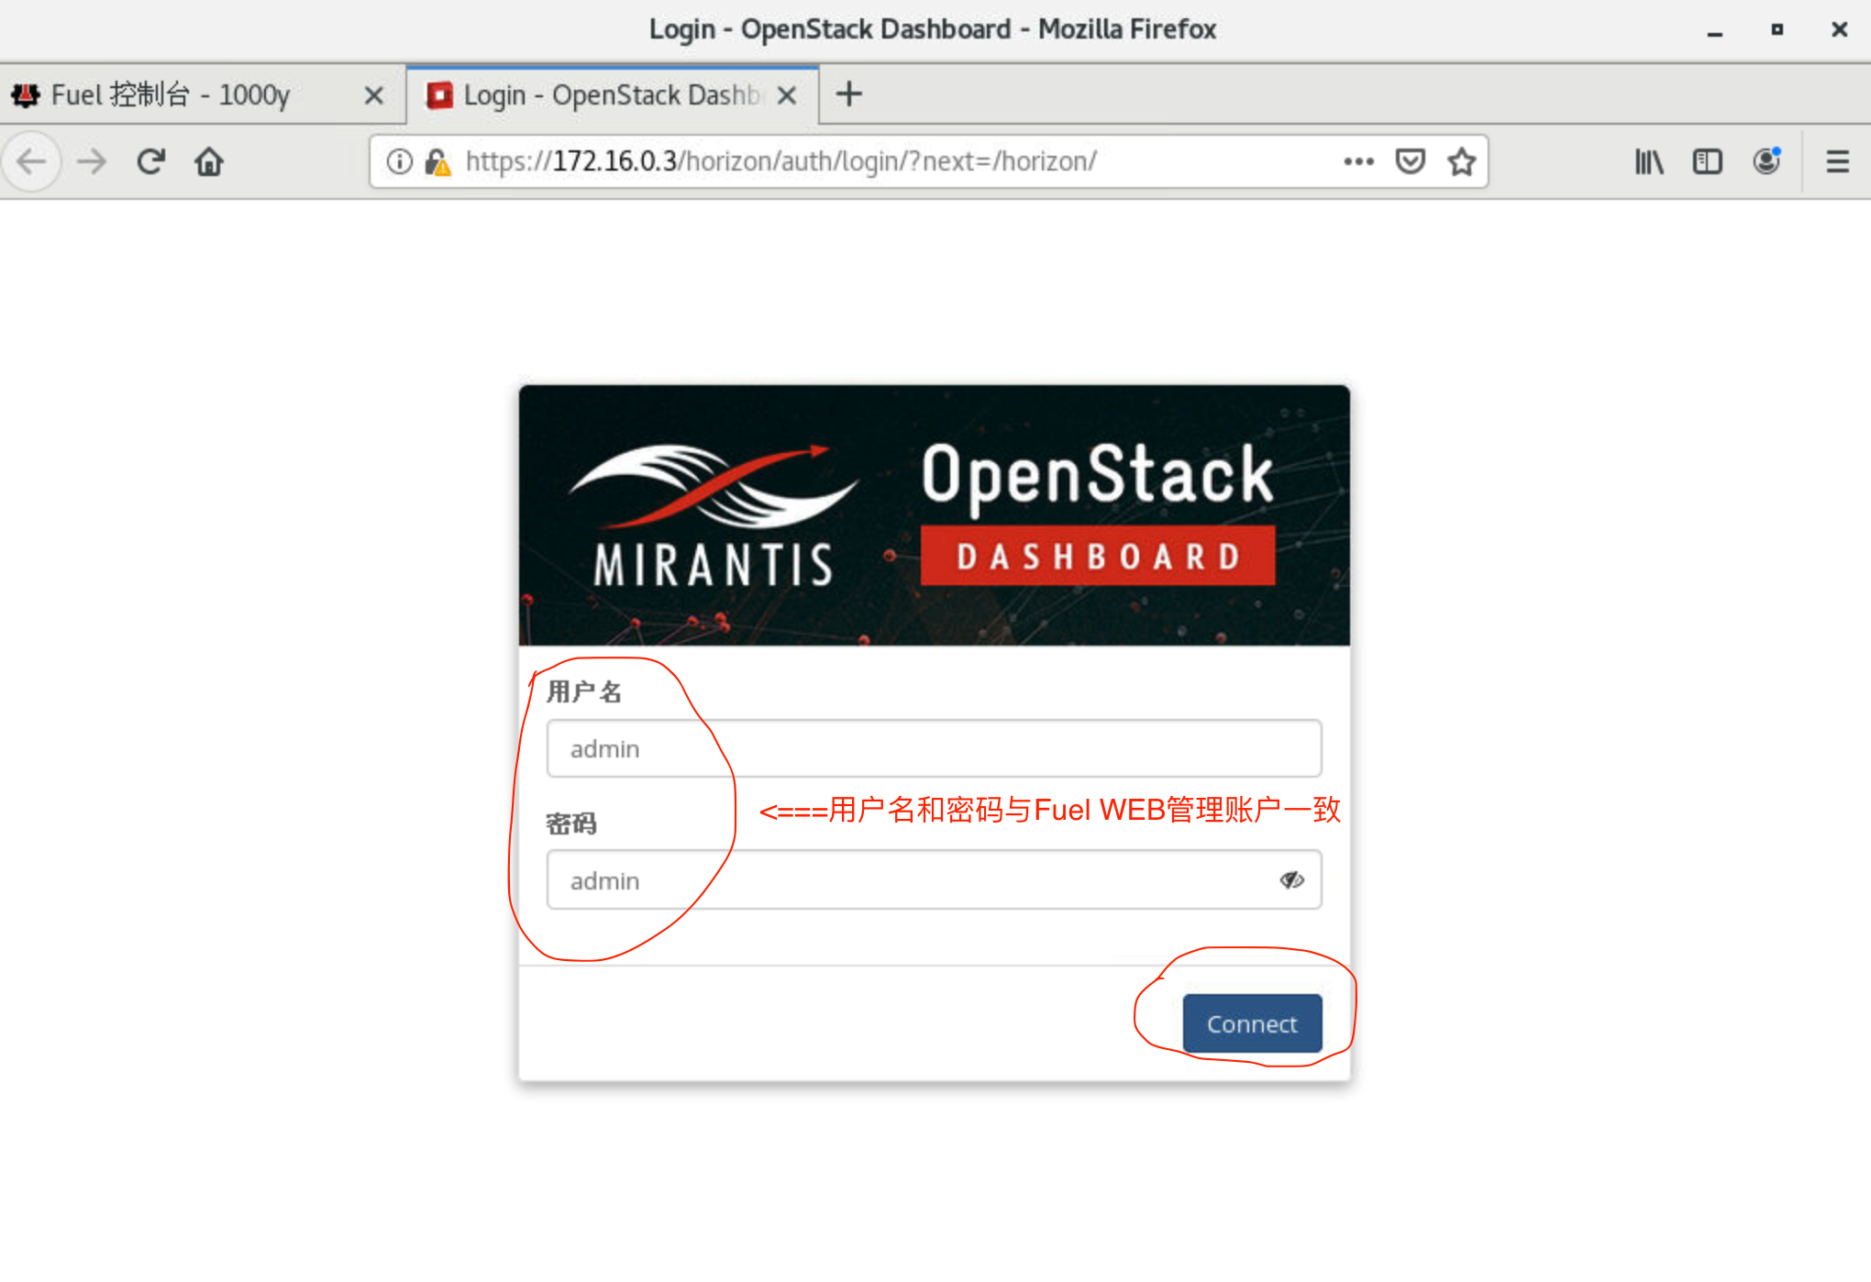The width and height of the screenshot is (1871, 1282).
Task: Show site information icon in URL bar
Action: coord(399,162)
